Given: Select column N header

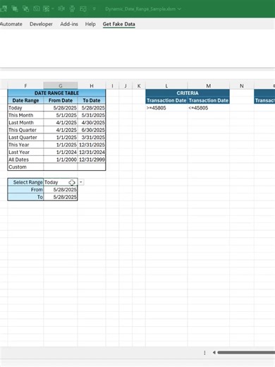Looking at the screenshot, I should (242, 85).
